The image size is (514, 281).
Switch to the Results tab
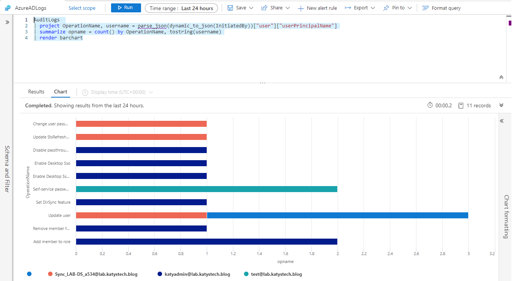point(36,92)
